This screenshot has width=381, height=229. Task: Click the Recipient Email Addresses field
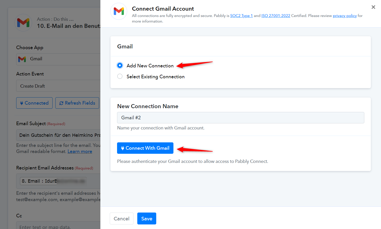tap(58, 181)
